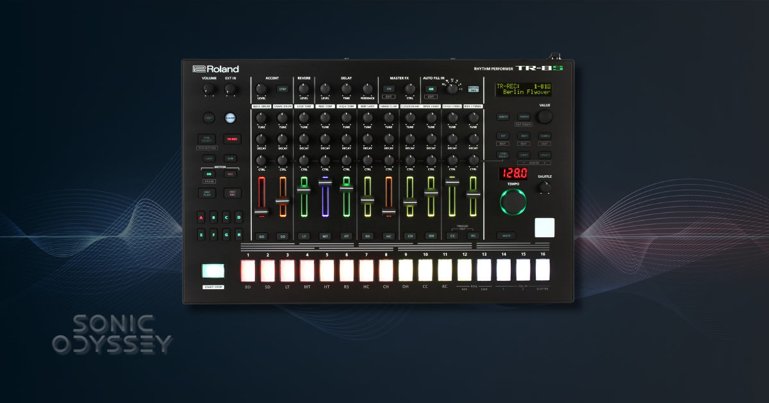Turn the VOLUME knob

[x=208, y=89]
